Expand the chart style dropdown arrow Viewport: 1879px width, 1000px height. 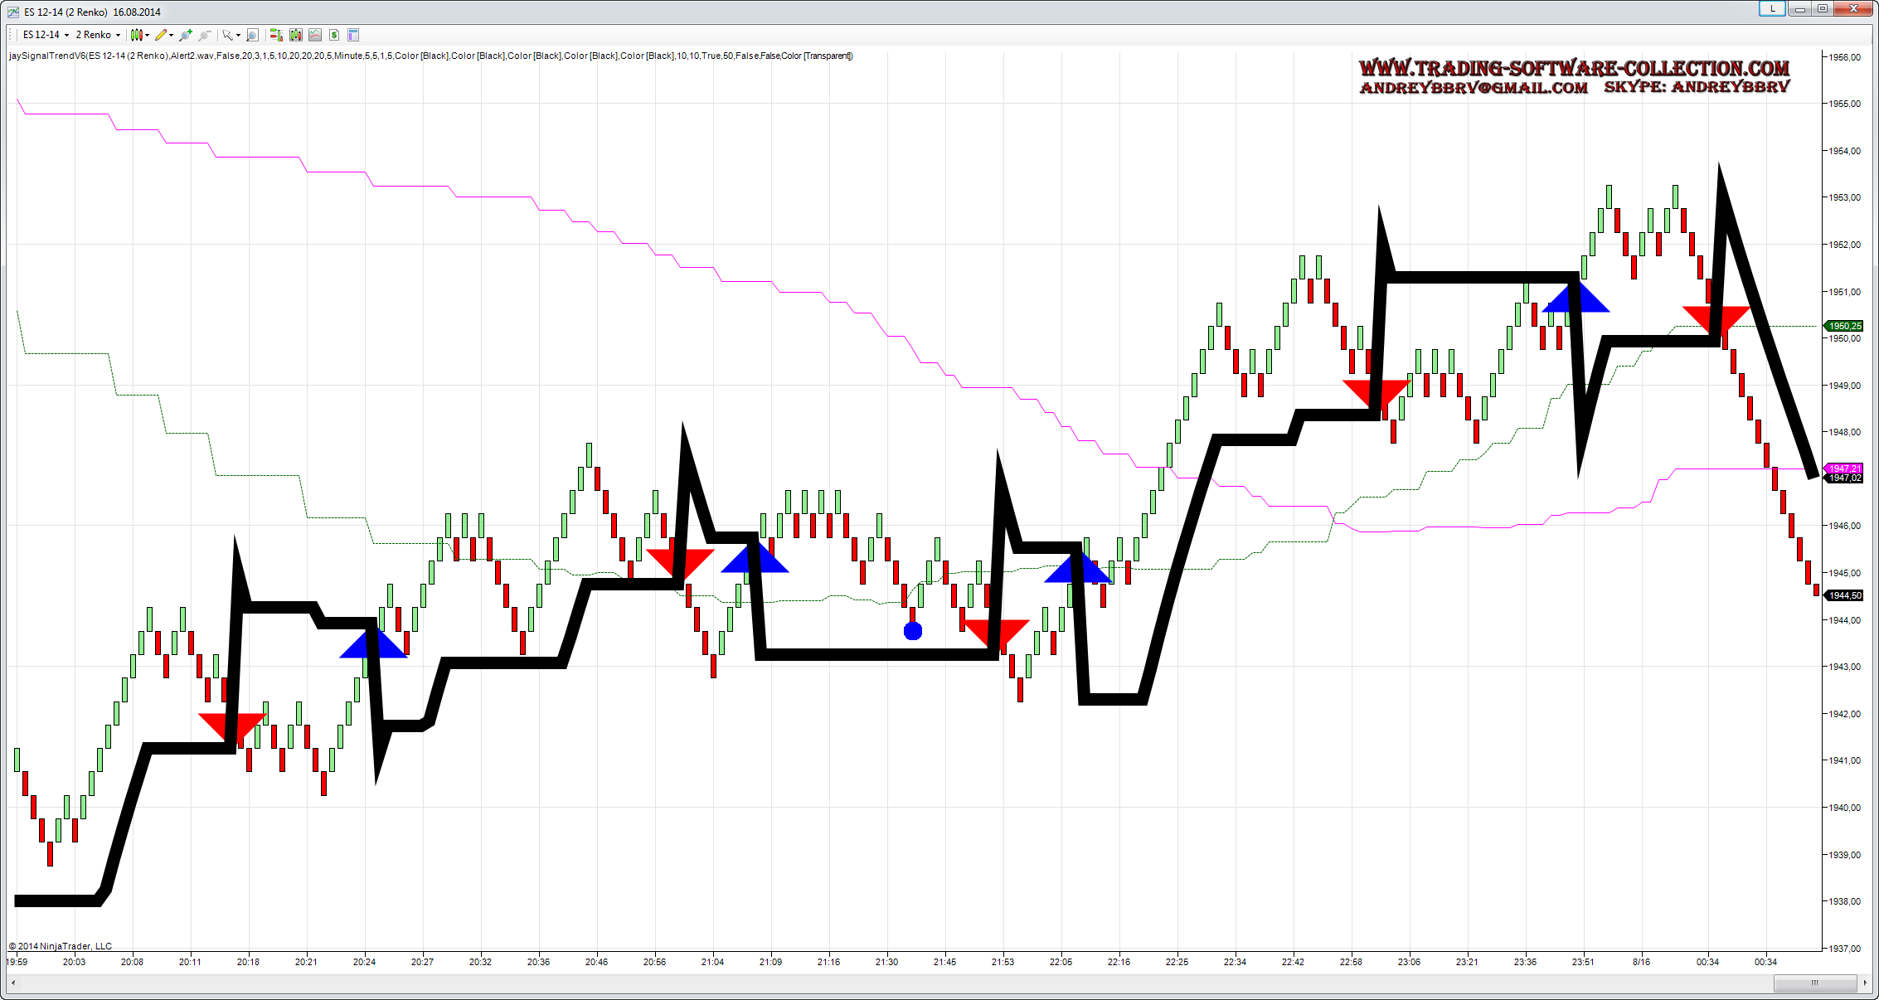[x=148, y=35]
